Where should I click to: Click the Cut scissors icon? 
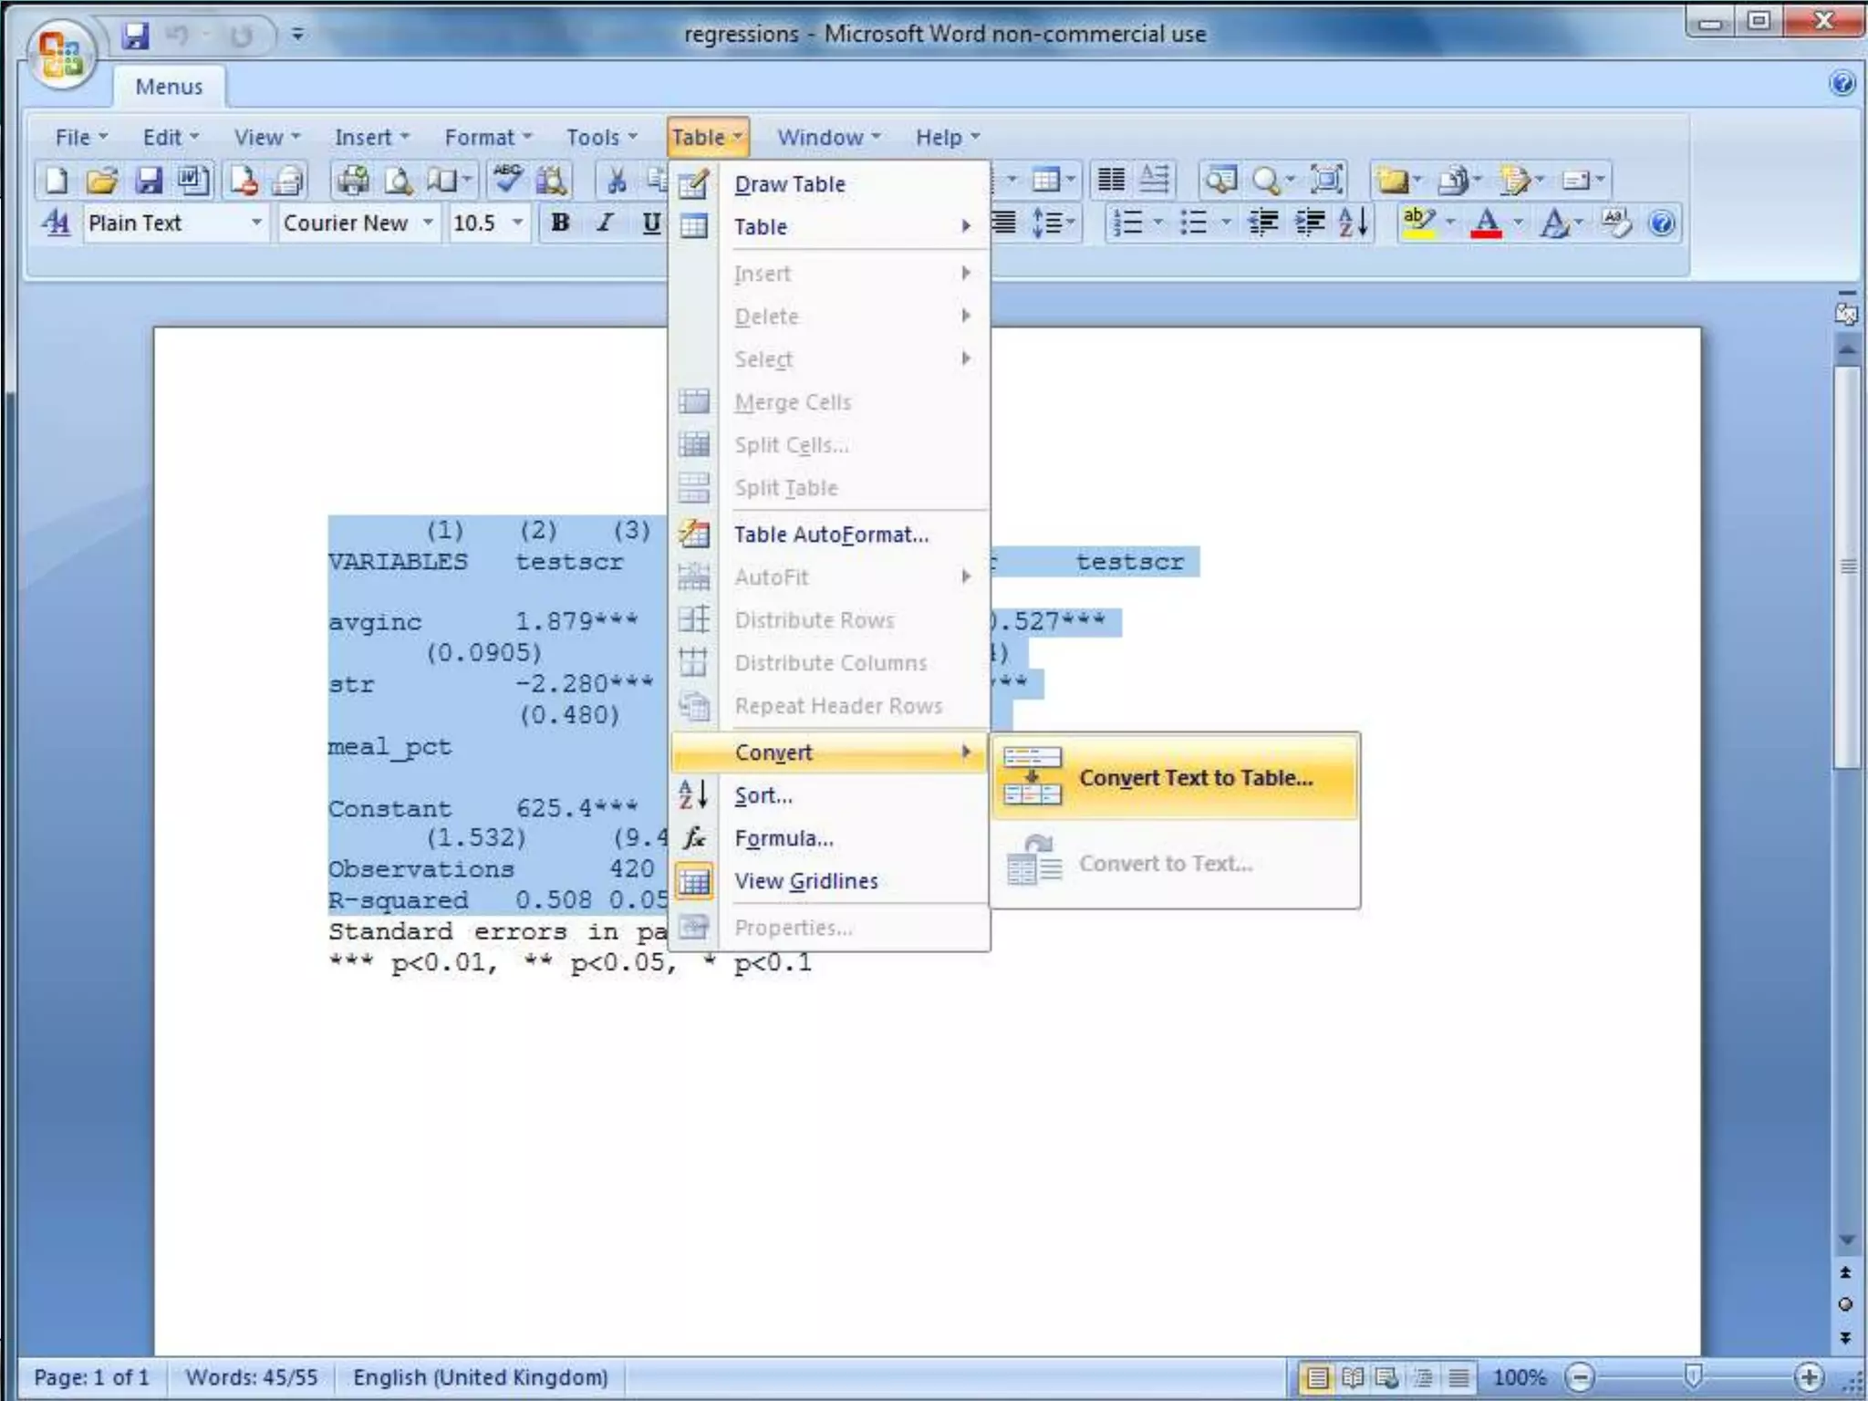(x=617, y=180)
